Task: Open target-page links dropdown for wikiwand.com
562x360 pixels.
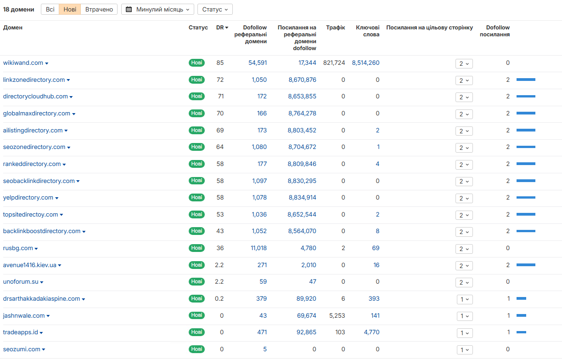Action: click(464, 64)
